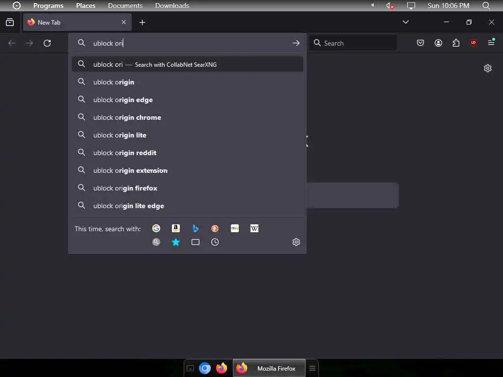The width and height of the screenshot is (503, 377).
Task: Click the Go arrow in address bar
Action: [x=296, y=43]
